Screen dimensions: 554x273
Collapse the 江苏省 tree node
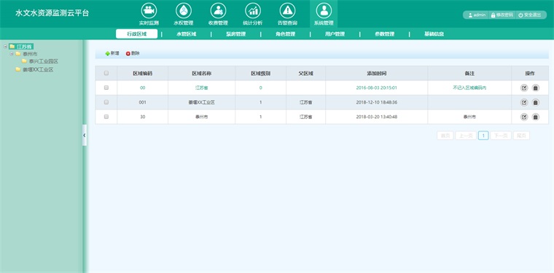pos(5,46)
